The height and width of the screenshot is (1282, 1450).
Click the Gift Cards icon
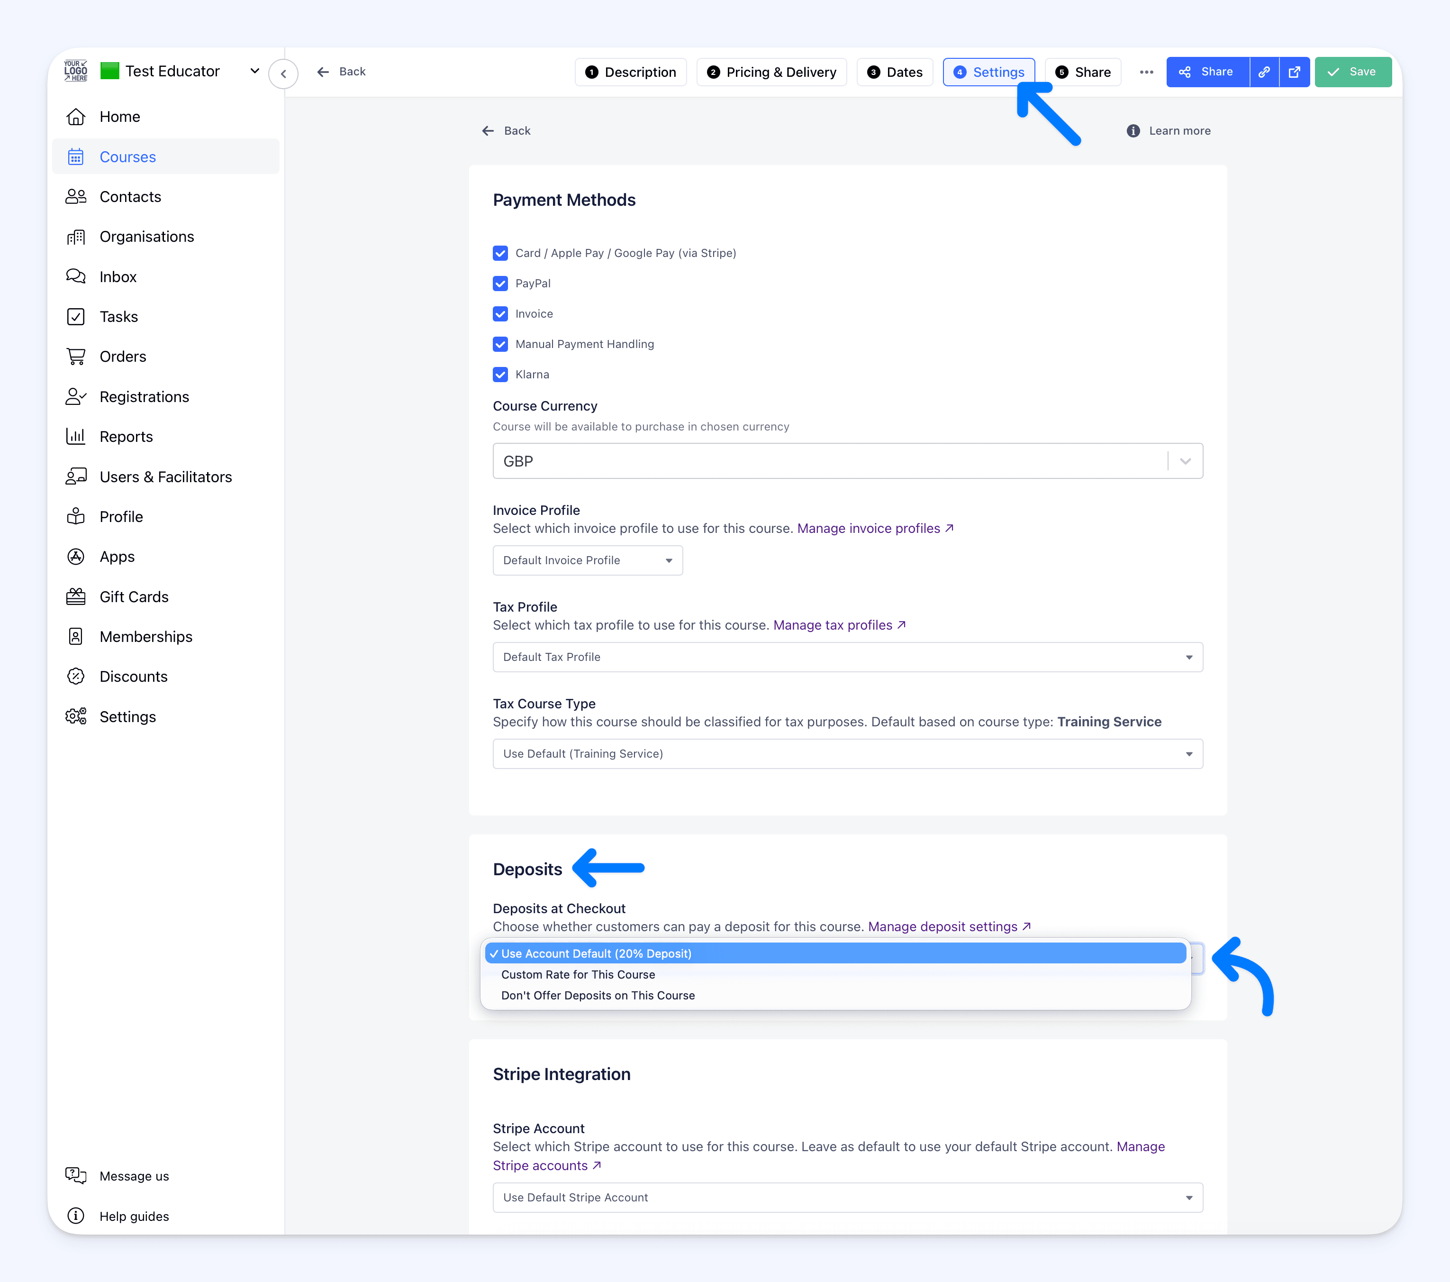tap(76, 597)
